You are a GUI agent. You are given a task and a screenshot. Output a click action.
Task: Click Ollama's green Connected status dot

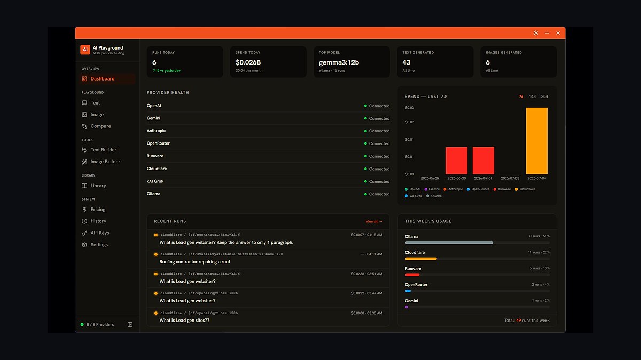(365, 194)
